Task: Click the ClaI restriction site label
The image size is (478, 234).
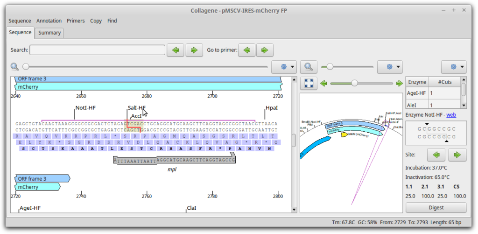Action: [191, 208]
